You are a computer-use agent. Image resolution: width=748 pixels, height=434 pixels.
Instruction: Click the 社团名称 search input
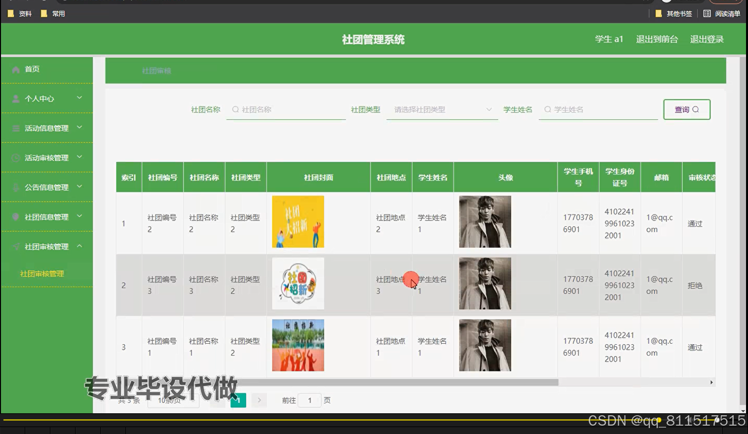click(286, 109)
